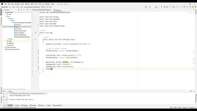The image size is (197, 111).
Task: Toggle the Project side stripe button
Action: (x=1, y=12)
